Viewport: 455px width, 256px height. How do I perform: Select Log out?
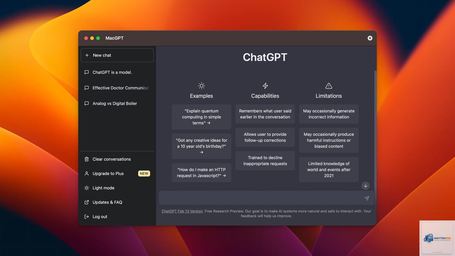pyautogui.click(x=117, y=217)
